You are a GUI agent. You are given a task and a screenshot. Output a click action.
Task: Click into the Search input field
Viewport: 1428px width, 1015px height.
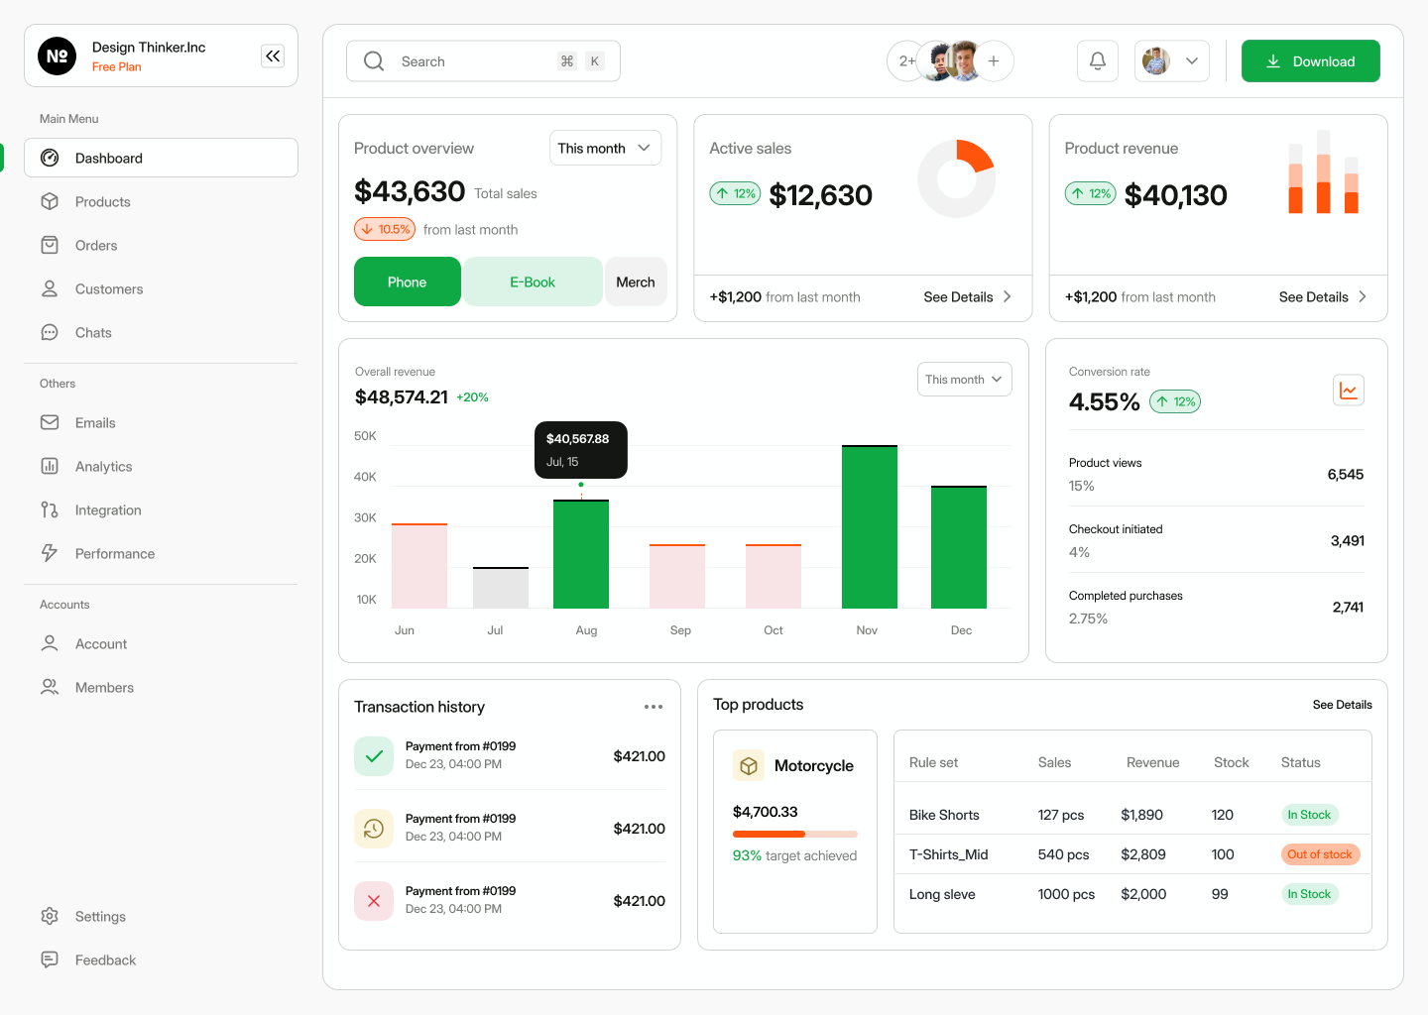(483, 61)
